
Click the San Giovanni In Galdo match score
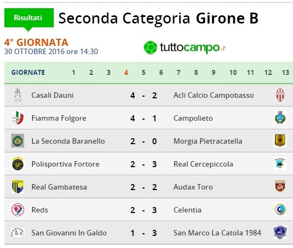(143, 233)
